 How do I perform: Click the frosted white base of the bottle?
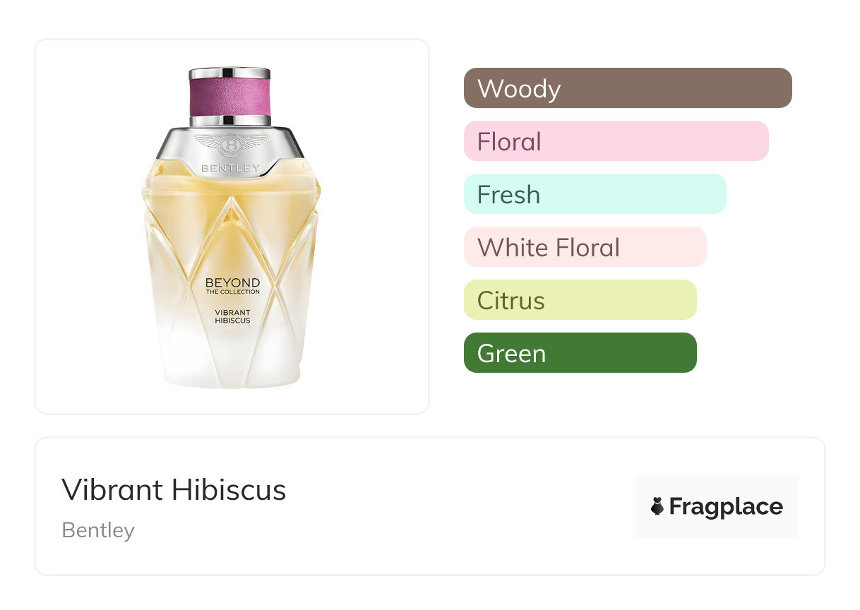232,364
